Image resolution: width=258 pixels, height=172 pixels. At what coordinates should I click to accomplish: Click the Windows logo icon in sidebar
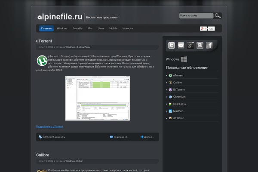click(184, 59)
